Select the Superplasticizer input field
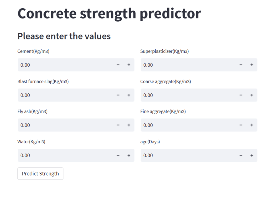274x204 pixels. point(179,65)
